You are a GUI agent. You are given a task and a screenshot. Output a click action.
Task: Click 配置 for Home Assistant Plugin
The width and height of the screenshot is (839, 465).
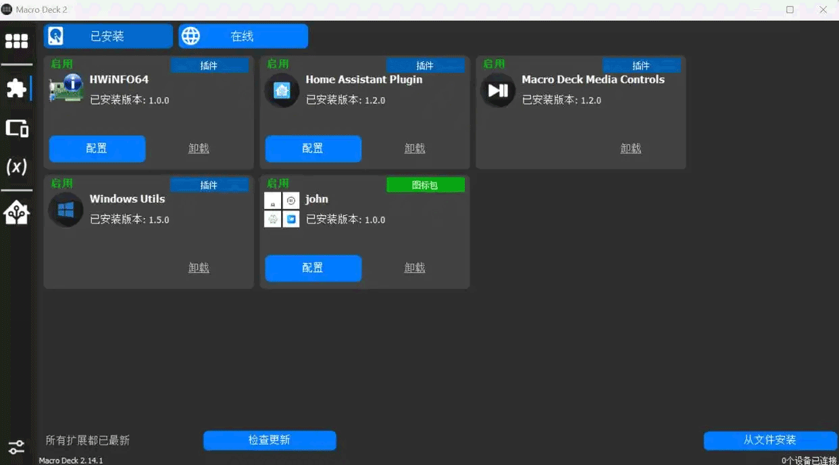313,148
